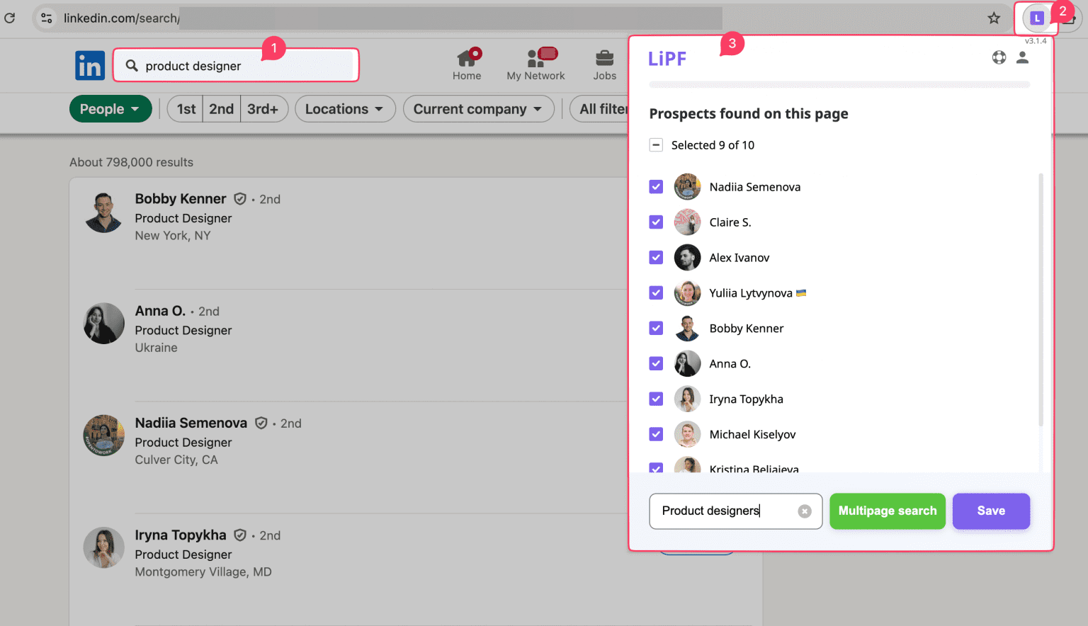Toggle the select-all 'Selected 9 of 10' checkbox

pyautogui.click(x=656, y=145)
